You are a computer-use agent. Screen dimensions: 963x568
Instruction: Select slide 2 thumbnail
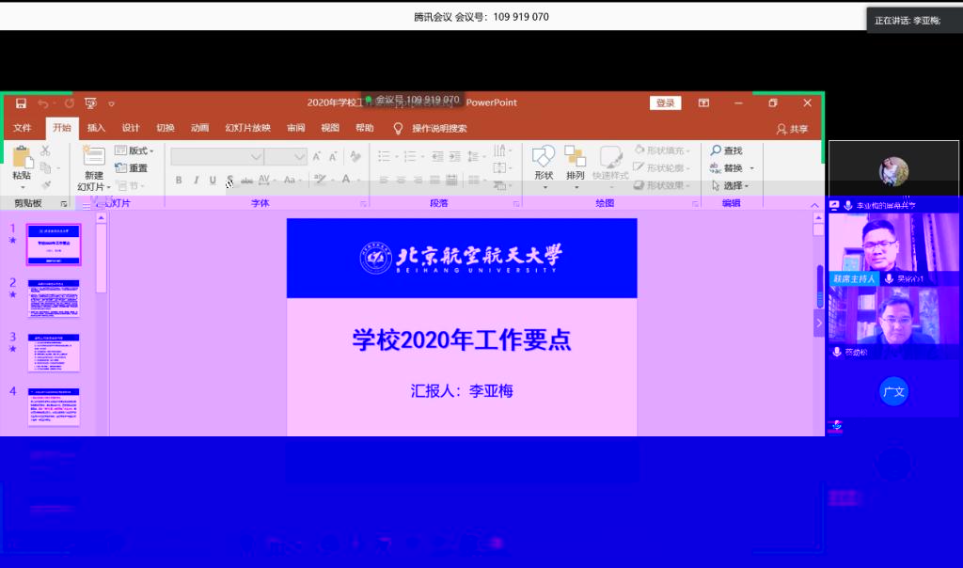[x=54, y=298]
